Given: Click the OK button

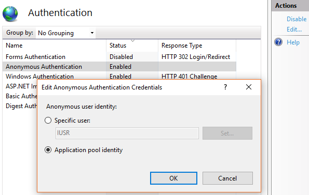Looking at the screenshot, I should click(x=173, y=178).
